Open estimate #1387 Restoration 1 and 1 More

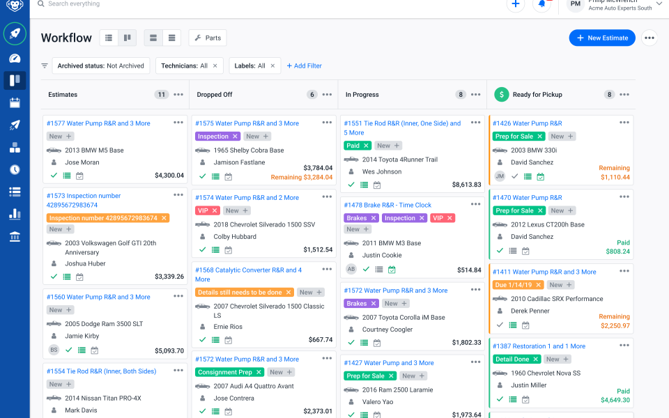[x=539, y=346]
